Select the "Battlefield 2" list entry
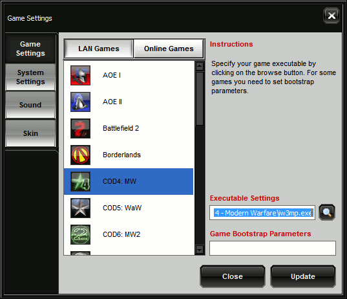The width and height of the screenshot is (347, 299). point(129,128)
